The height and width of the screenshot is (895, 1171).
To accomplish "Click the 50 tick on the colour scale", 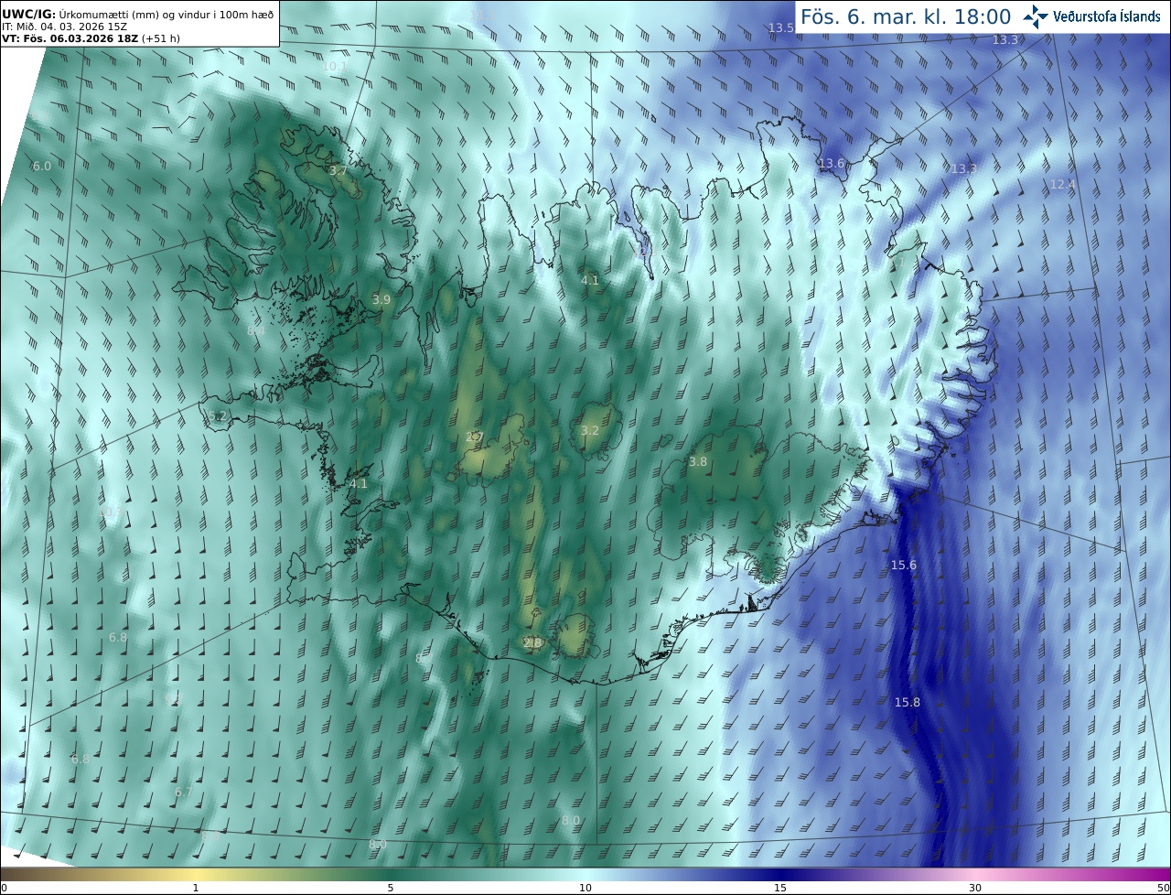I will coord(1163,888).
